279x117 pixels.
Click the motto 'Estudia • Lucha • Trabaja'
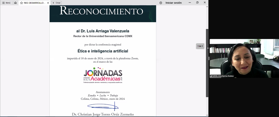103,96
